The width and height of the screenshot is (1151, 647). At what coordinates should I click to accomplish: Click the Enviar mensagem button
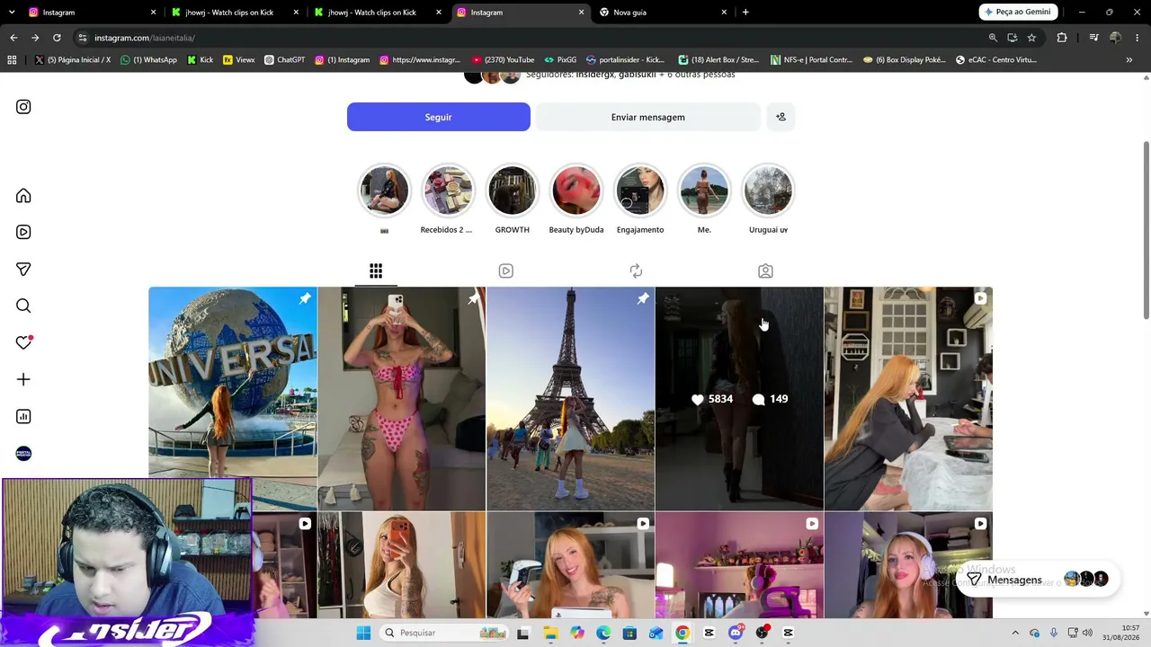647,117
